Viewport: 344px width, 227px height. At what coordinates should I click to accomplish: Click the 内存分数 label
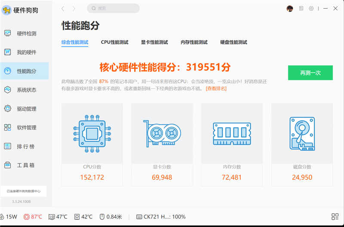click(x=232, y=167)
